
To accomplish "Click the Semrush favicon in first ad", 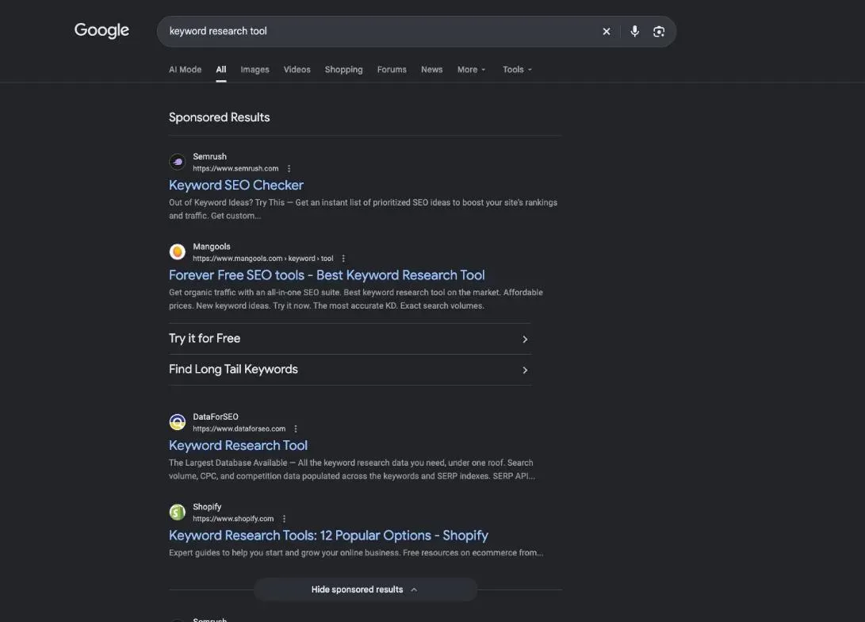I will [x=177, y=163].
